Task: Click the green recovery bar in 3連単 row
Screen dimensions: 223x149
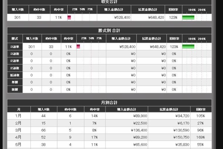Action: [x=188, y=47]
